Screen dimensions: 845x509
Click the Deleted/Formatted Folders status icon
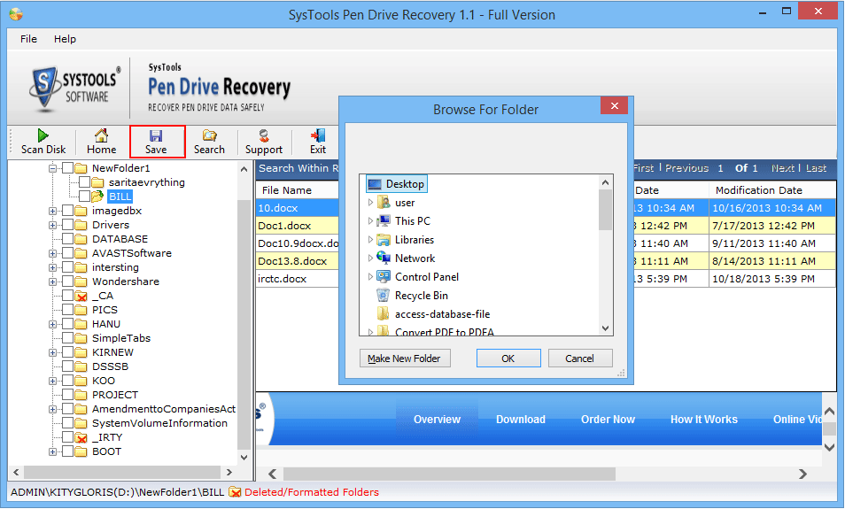click(x=235, y=492)
